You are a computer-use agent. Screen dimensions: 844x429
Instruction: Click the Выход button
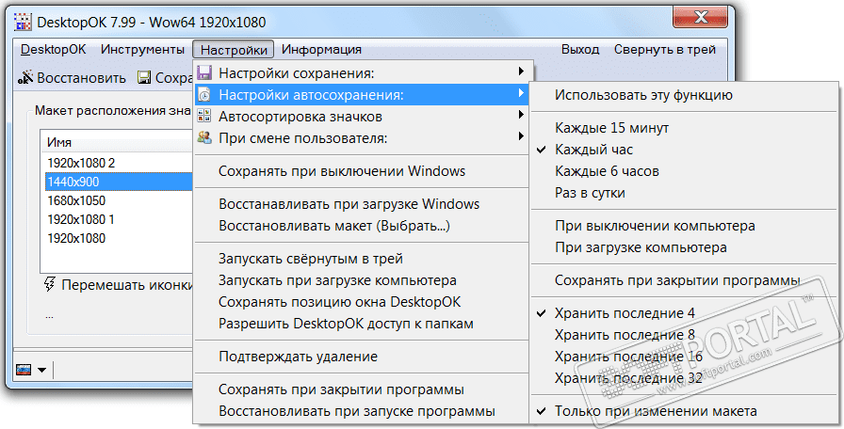coord(579,50)
